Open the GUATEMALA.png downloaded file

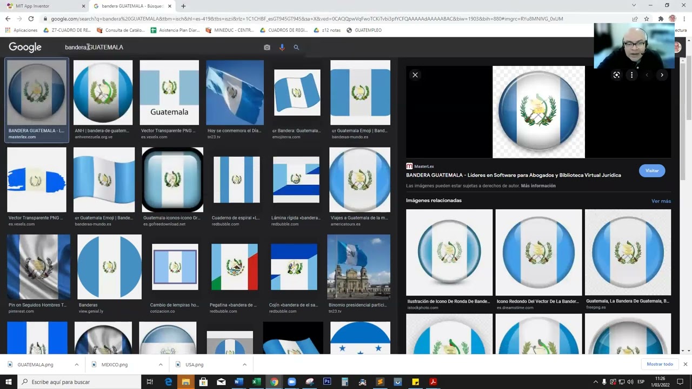[36, 365]
